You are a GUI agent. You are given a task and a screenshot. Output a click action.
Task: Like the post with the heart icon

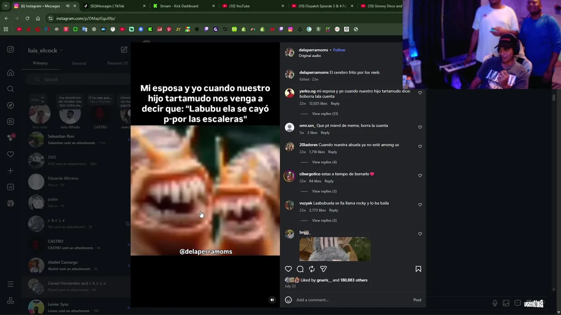(288, 269)
